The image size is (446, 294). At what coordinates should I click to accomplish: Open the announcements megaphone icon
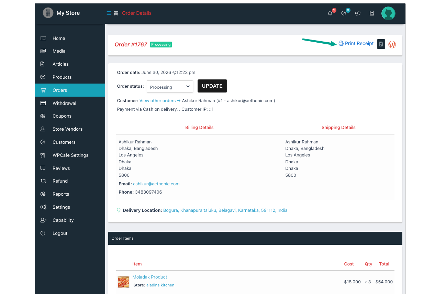358,13
